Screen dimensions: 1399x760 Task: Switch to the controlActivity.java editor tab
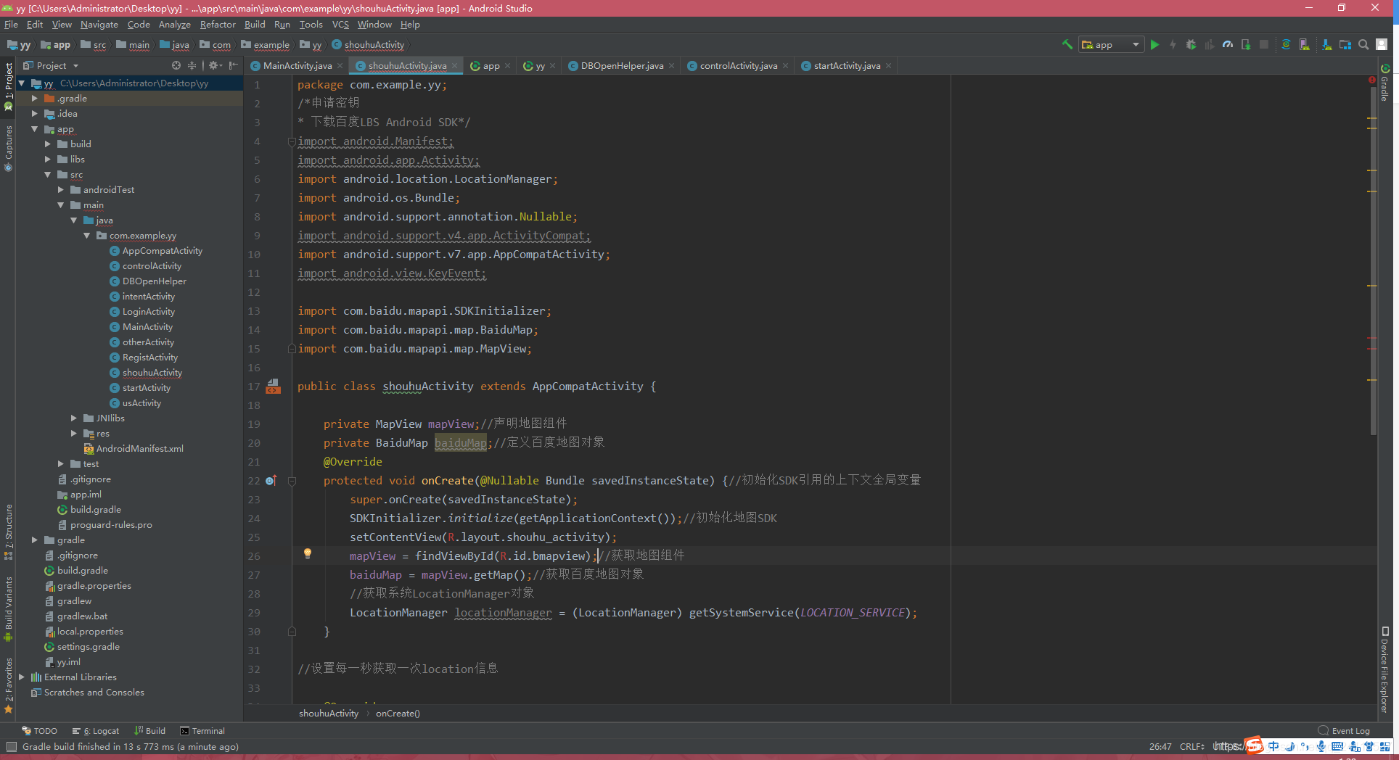tap(738, 65)
